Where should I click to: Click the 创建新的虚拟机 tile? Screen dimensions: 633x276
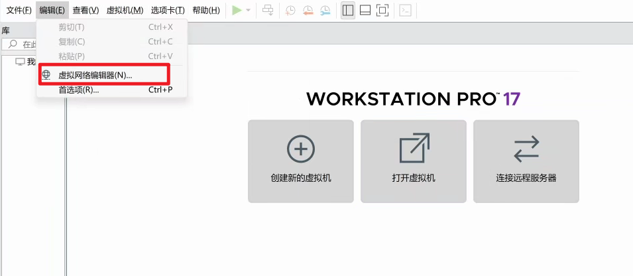click(x=301, y=161)
